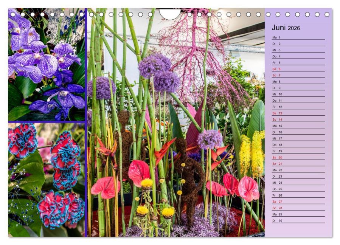This screenshot has height=245, width=340.
Task: Click the Juni 2026 month heading
Action: 286,28
